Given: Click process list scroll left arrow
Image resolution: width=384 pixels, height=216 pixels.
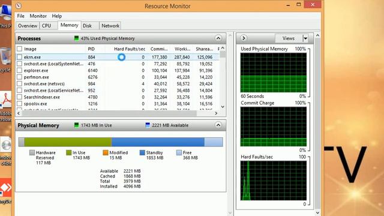Looking at the screenshot, I should click(19, 113).
